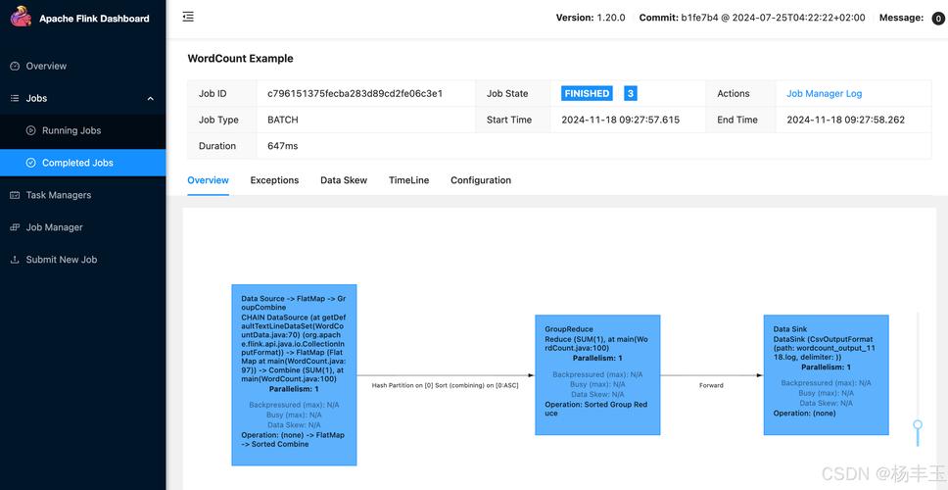Click 'Parallelism: 1' in GroupReduce node
Screen dimensions: 948x490
tap(597, 358)
